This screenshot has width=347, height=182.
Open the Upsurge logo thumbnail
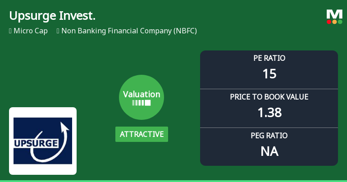43,141
